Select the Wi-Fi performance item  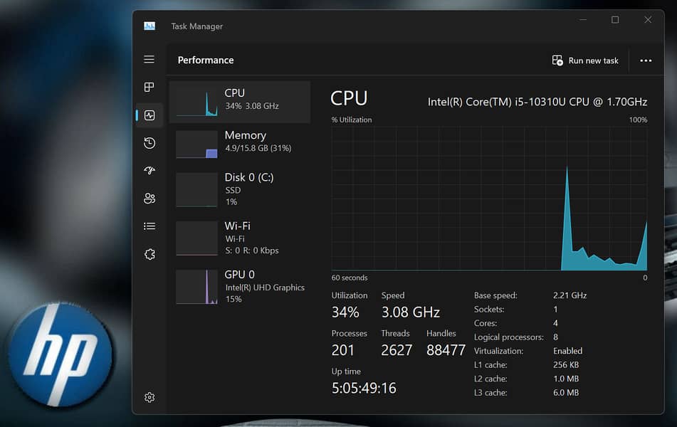[x=240, y=238]
